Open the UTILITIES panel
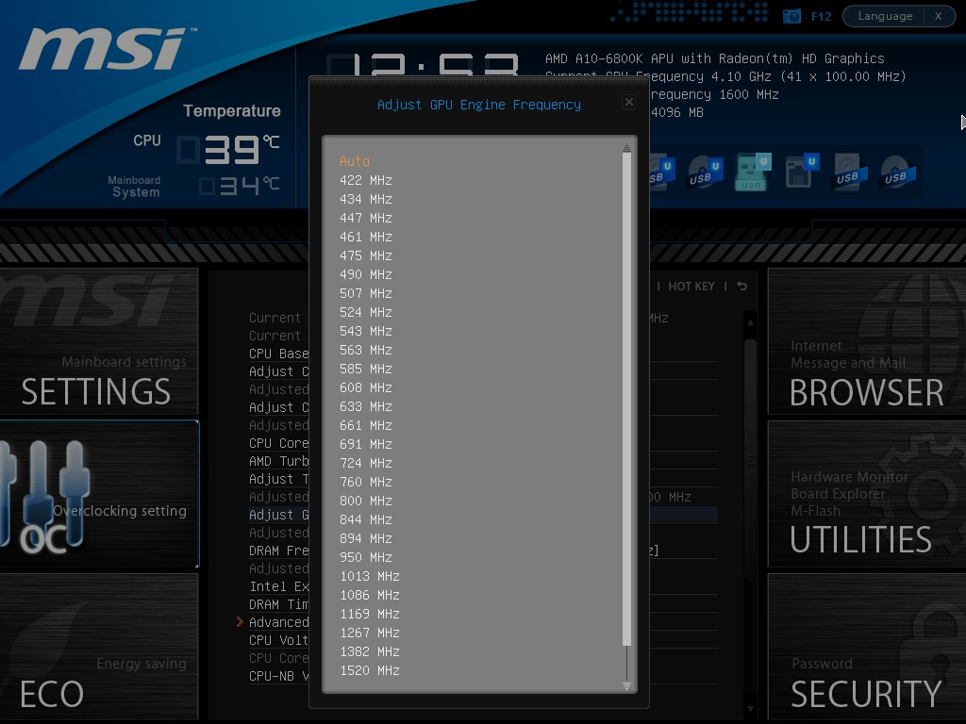This screenshot has width=966, height=724. (x=867, y=494)
